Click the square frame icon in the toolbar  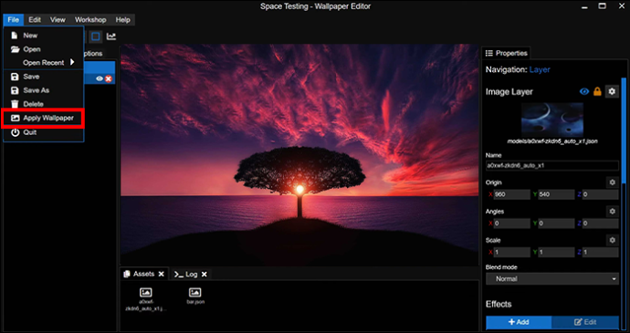point(96,37)
